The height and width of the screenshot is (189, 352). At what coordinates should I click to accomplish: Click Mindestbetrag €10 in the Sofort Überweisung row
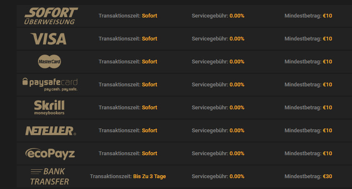pyautogui.click(x=308, y=16)
